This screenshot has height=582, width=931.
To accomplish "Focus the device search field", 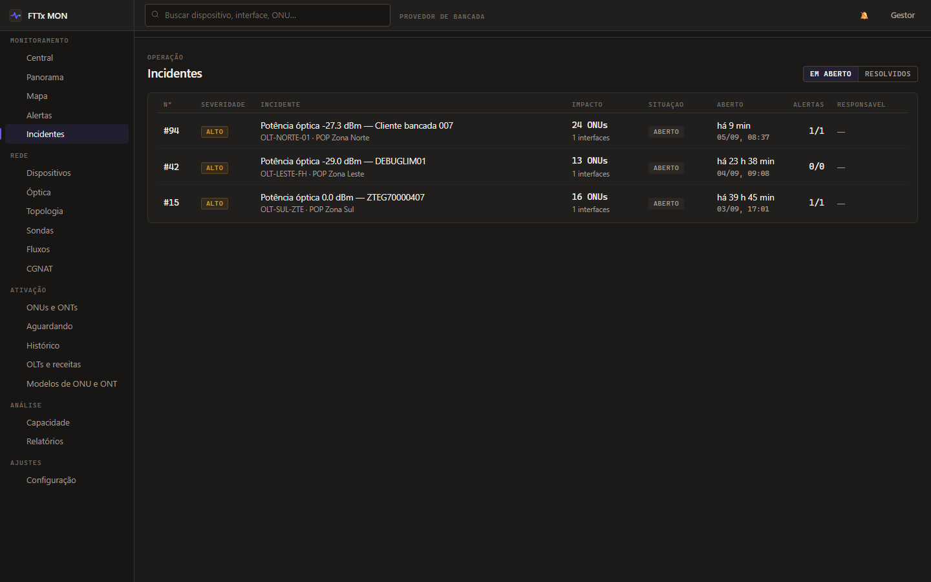I will [268, 16].
